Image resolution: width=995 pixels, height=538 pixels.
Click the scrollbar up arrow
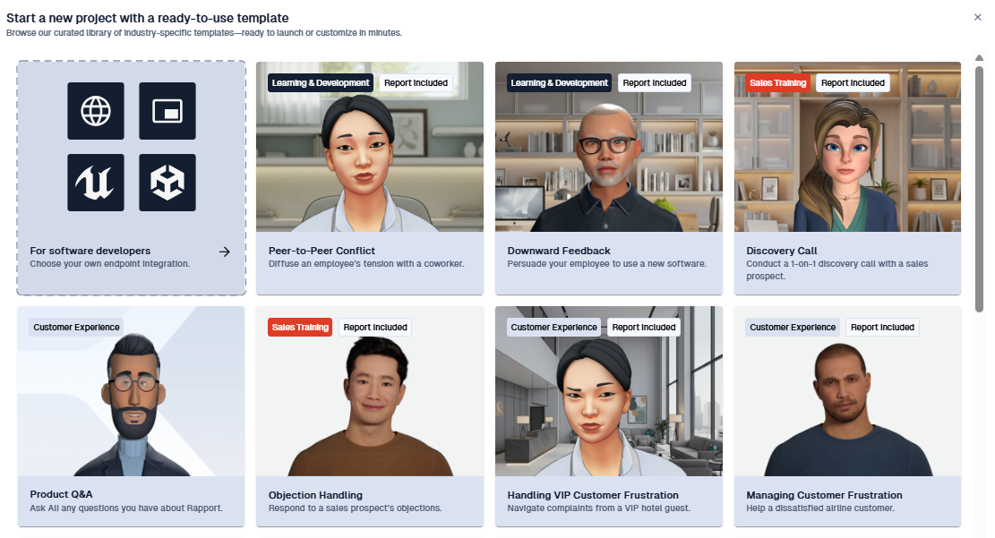[x=979, y=58]
